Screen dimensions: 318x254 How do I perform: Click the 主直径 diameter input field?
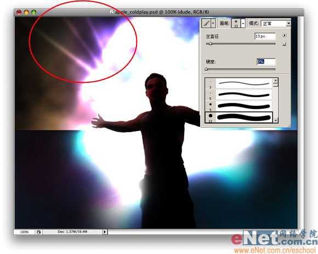(x=265, y=36)
